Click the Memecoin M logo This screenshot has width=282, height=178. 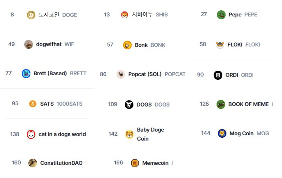click(135, 163)
